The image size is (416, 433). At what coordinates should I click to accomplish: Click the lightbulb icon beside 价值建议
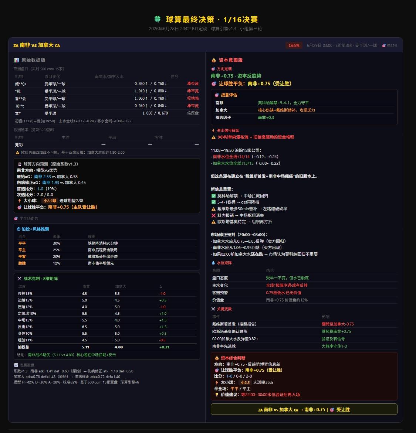point(217,395)
